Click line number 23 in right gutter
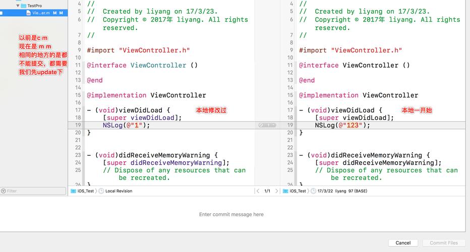The height and width of the screenshot is (252, 470). click(x=290, y=155)
